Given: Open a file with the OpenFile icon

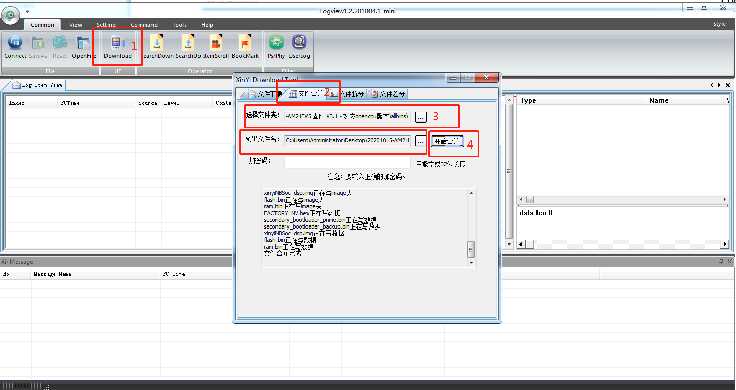Looking at the screenshot, I should click(84, 47).
